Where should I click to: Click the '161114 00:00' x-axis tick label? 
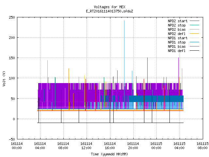click(x=17, y=146)
